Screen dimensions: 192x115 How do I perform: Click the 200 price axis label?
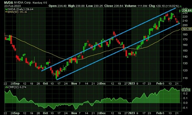click(185, 25)
